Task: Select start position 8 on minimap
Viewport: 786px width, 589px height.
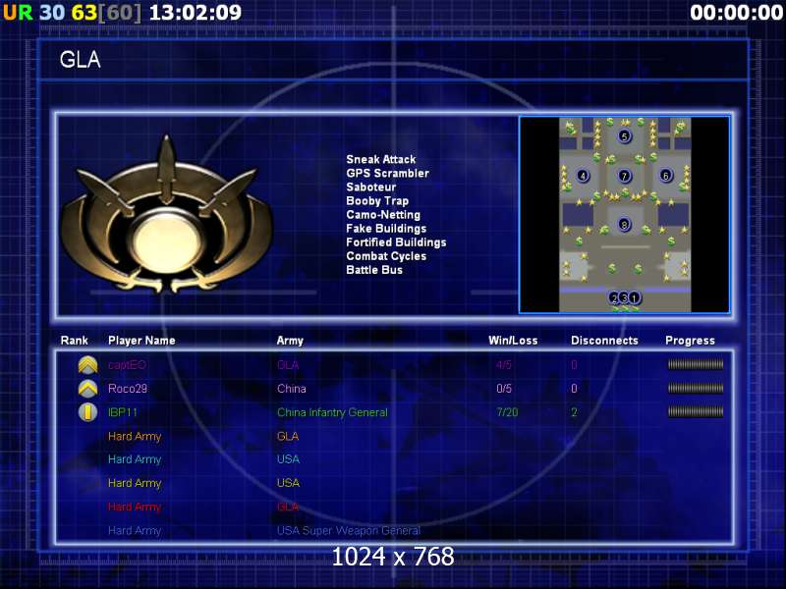Action: pos(624,225)
